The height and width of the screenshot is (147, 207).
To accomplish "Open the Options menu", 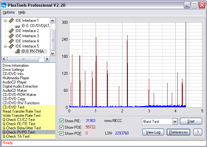I will 9,12.
